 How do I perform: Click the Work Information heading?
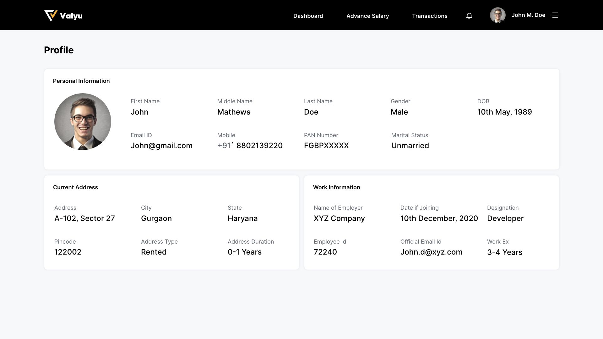click(x=336, y=187)
